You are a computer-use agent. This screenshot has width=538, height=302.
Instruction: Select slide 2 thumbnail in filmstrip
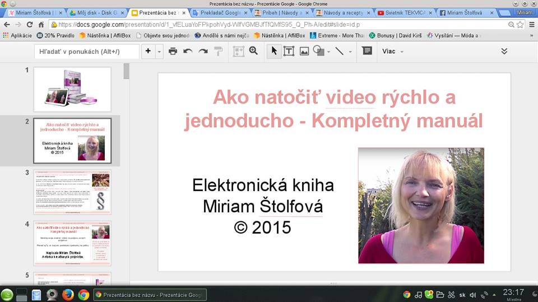coord(72,141)
